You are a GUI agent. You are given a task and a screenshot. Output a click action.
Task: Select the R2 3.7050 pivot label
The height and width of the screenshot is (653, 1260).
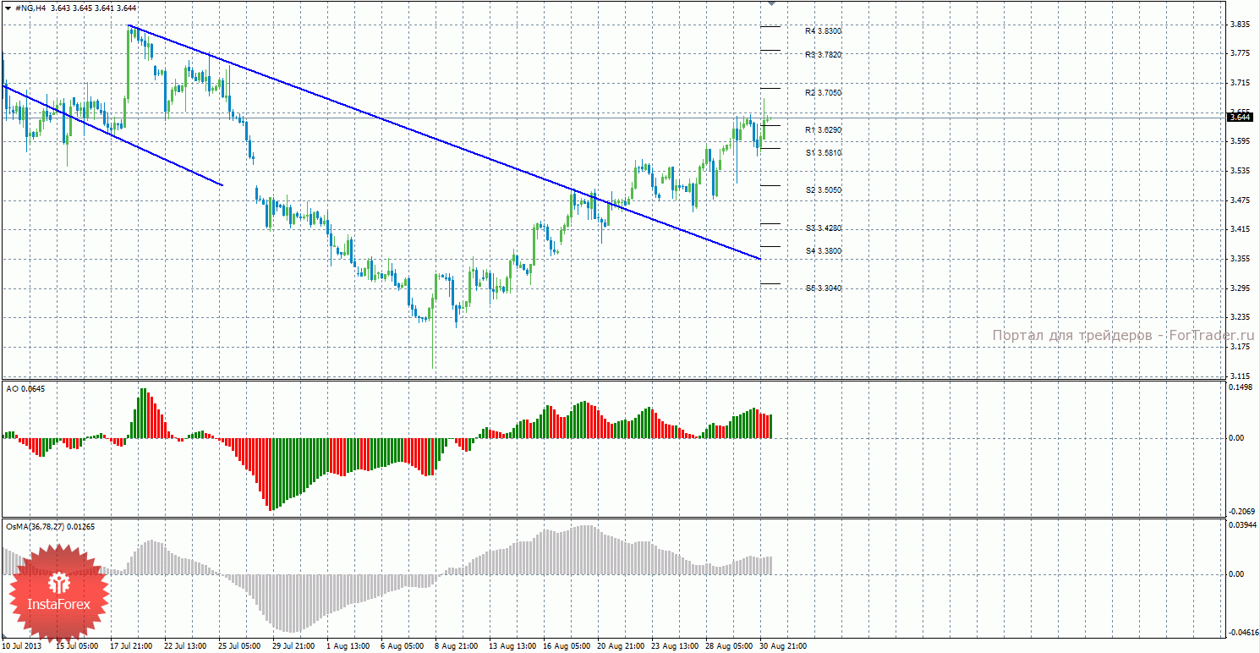[823, 93]
